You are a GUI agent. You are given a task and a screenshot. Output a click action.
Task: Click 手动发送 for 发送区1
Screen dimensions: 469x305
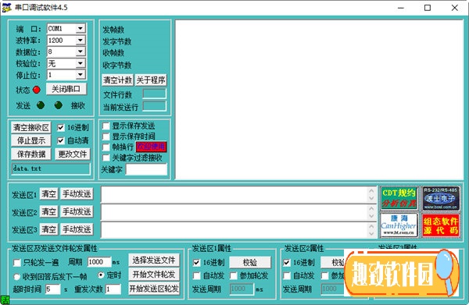point(77,194)
